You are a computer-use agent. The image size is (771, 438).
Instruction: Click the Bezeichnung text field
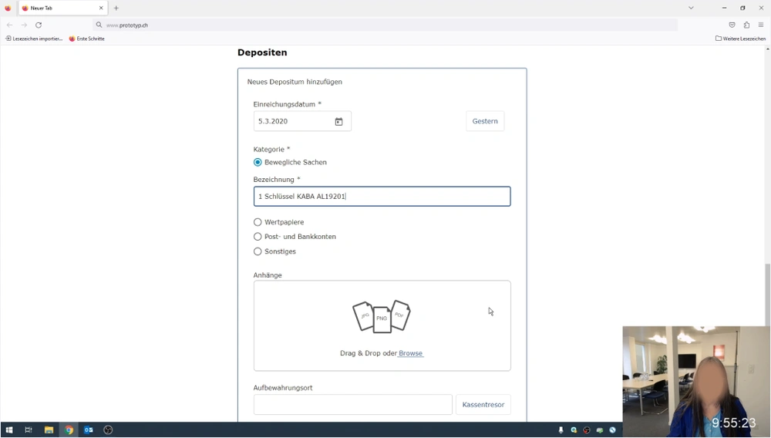[x=382, y=197]
